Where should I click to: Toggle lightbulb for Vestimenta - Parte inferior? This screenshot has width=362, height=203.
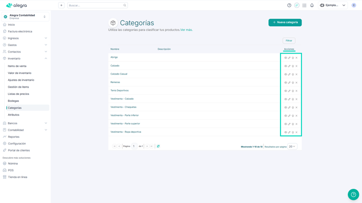pyautogui.click(x=293, y=116)
